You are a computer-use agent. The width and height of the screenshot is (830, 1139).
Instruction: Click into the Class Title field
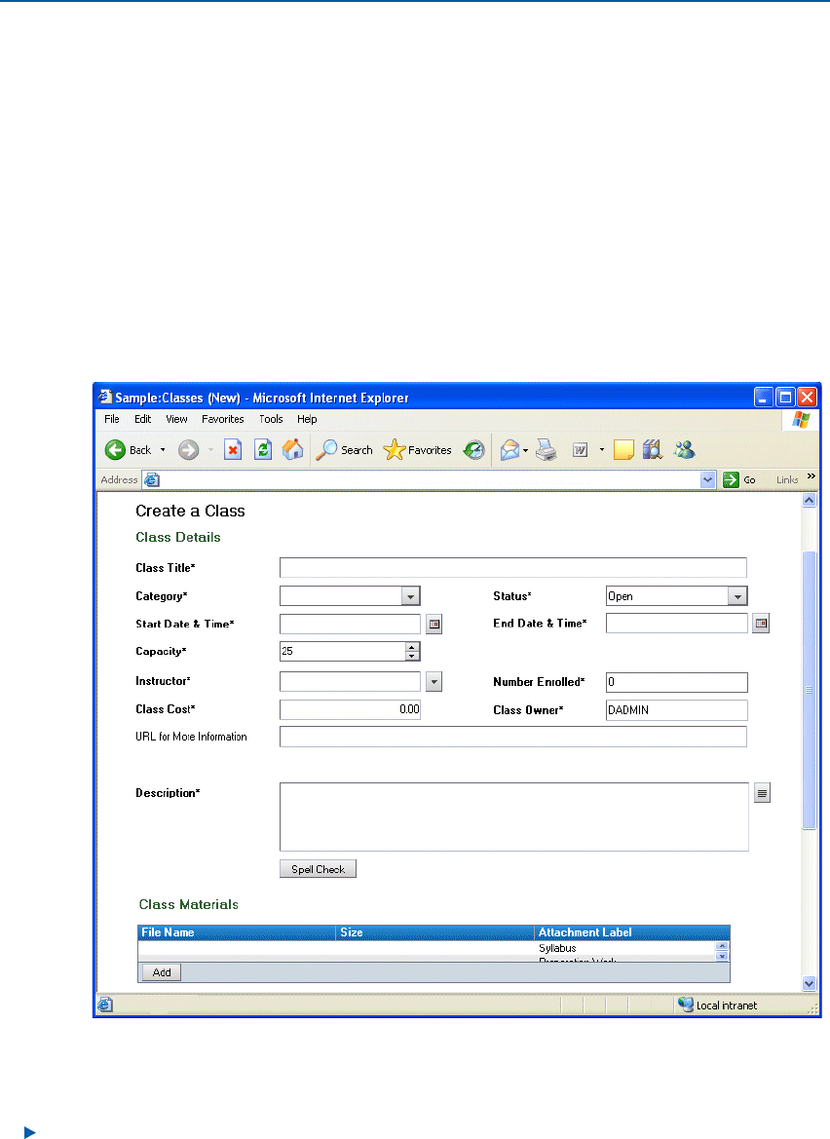coord(513,568)
